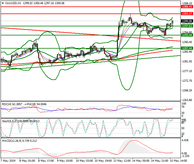Click the '9 May 10:00' time axis label
Screen dimensions: 194x164
point(65,161)
